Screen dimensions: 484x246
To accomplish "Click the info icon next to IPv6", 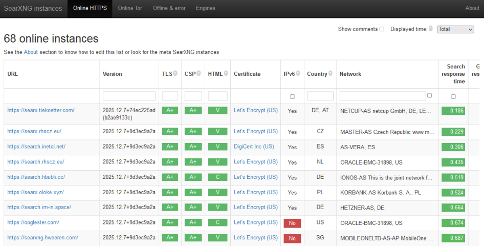I will (298, 73).
